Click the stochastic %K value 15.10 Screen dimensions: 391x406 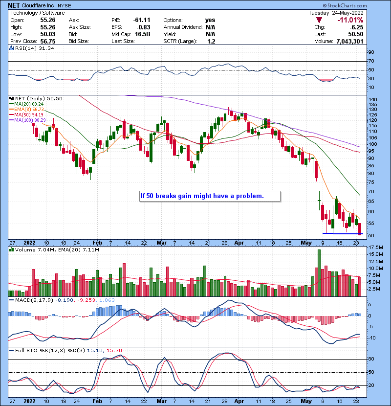94,350
